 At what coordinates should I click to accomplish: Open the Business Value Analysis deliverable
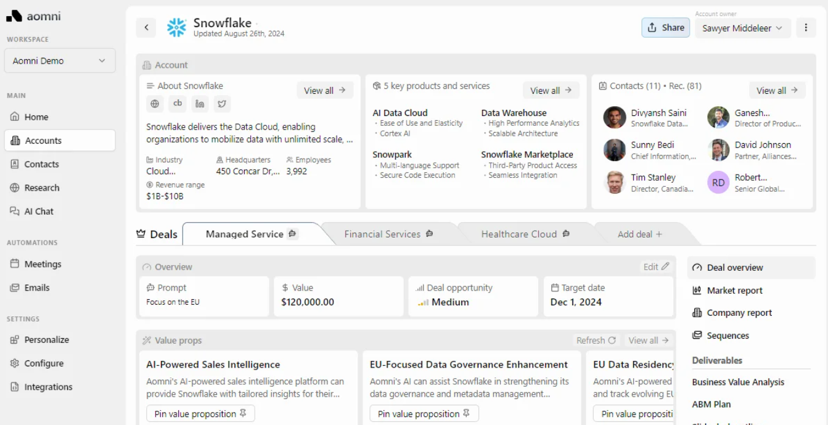point(738,382)
